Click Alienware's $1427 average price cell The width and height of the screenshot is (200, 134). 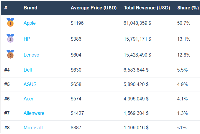[x=77, y=113]
